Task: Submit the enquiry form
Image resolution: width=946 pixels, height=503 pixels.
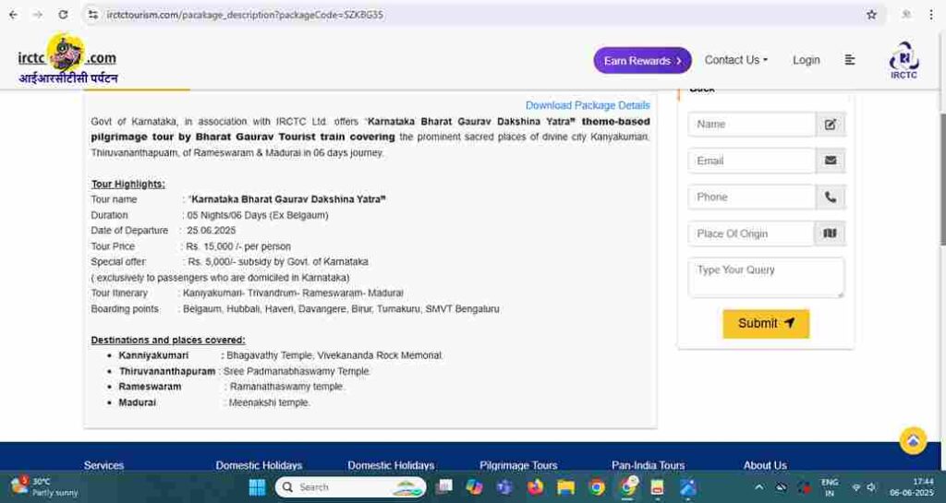Action: coord(765,323)
